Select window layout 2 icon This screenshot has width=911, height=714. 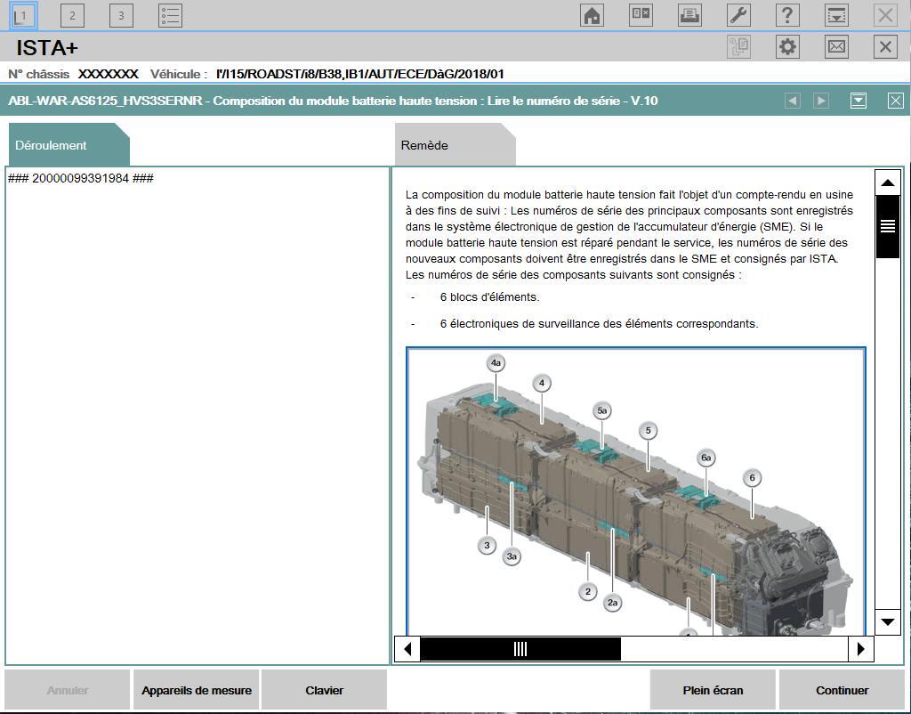pos(73,15)
